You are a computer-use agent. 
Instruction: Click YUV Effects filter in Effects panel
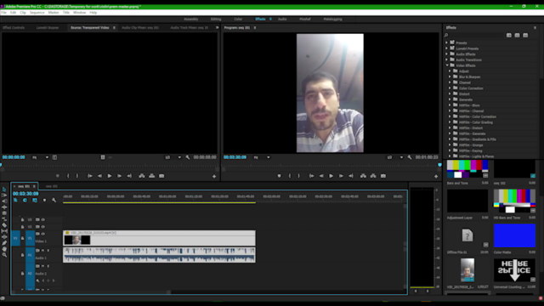[525, 36]
